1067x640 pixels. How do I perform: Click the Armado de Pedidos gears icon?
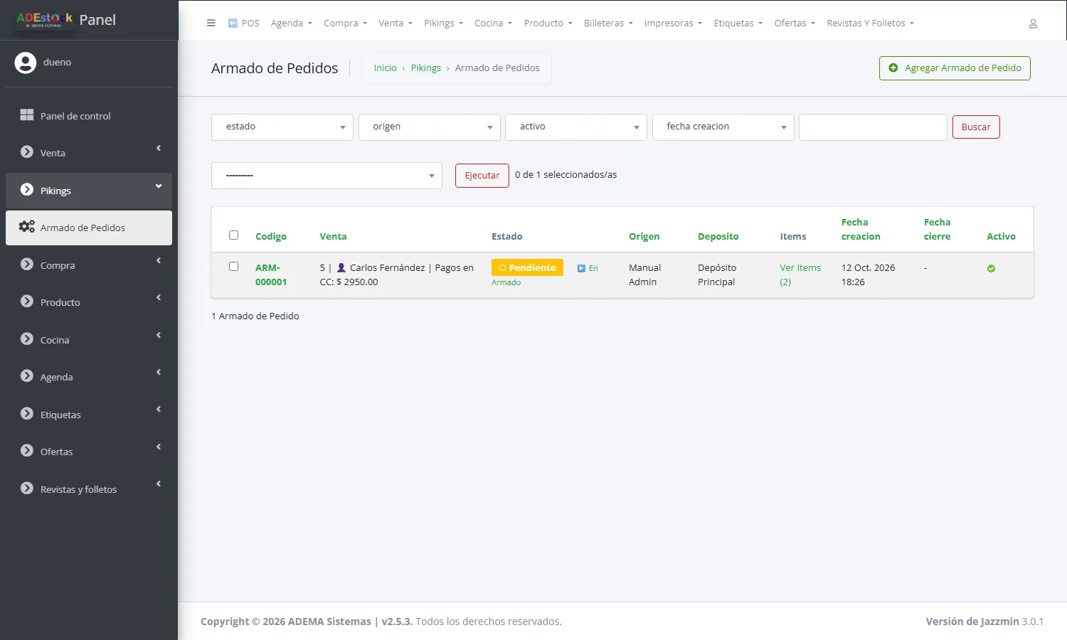click(x=27, y=227)
